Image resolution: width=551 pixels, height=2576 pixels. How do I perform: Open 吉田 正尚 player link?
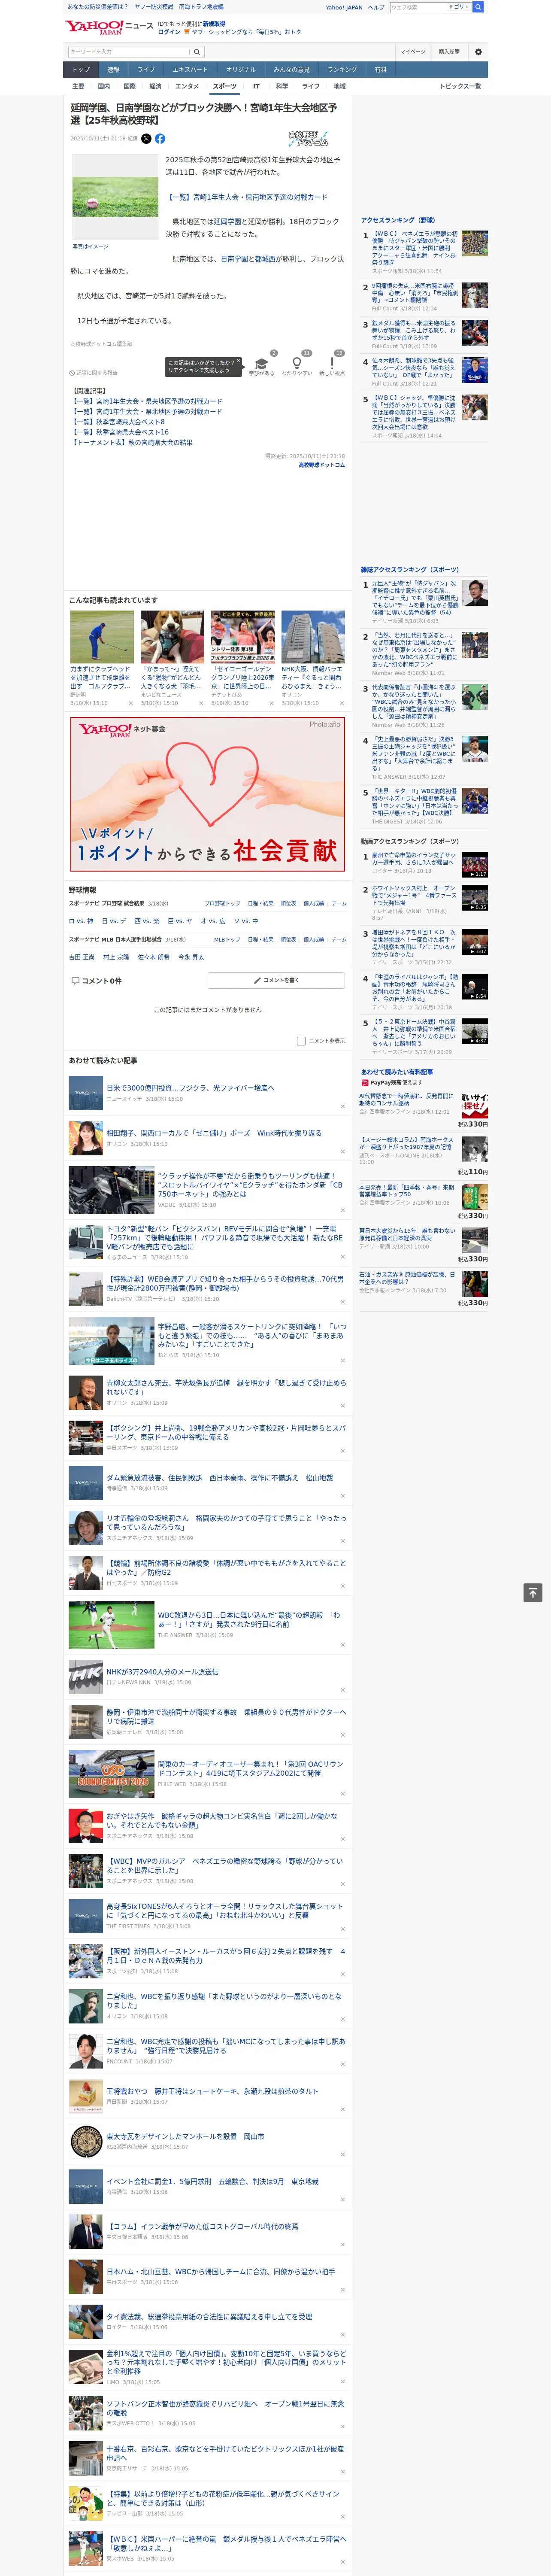(x=82, y=957)
